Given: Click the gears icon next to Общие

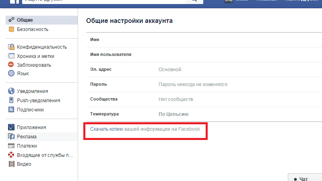Looking at the screenshot, I should point(11,20).
